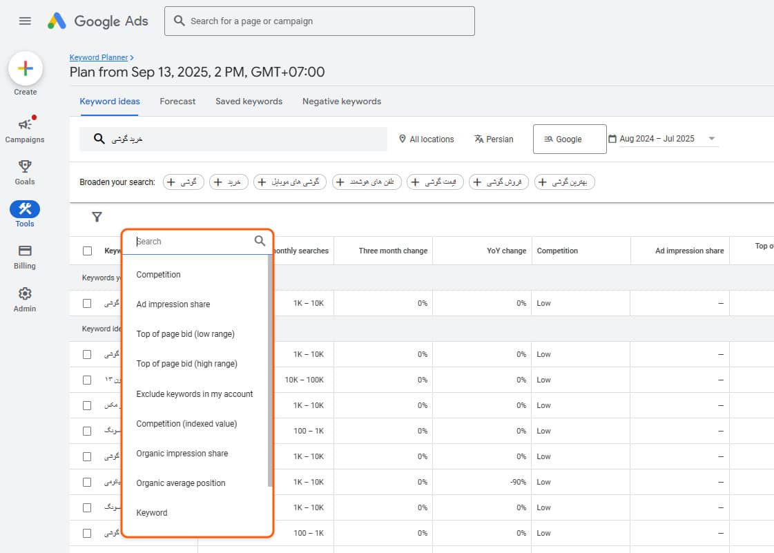The image size is (774, 553).
Task: Open Admin gear in sidebar
Action: 25,293
